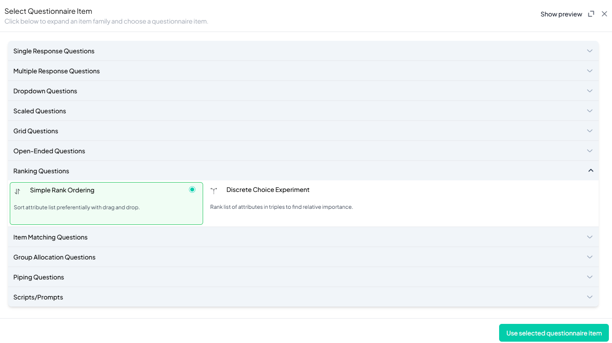Expand Item Matching Questions chevron

[x=589, y=237]
